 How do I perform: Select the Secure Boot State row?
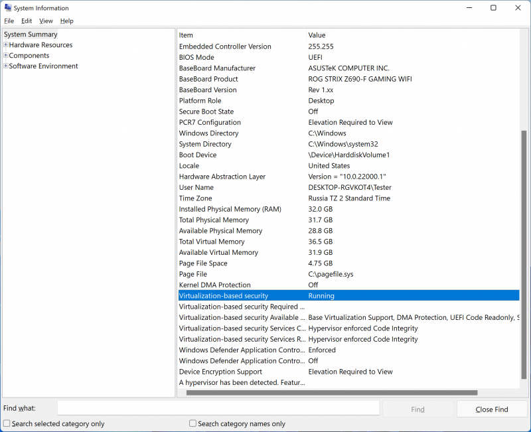coord(206,111)
